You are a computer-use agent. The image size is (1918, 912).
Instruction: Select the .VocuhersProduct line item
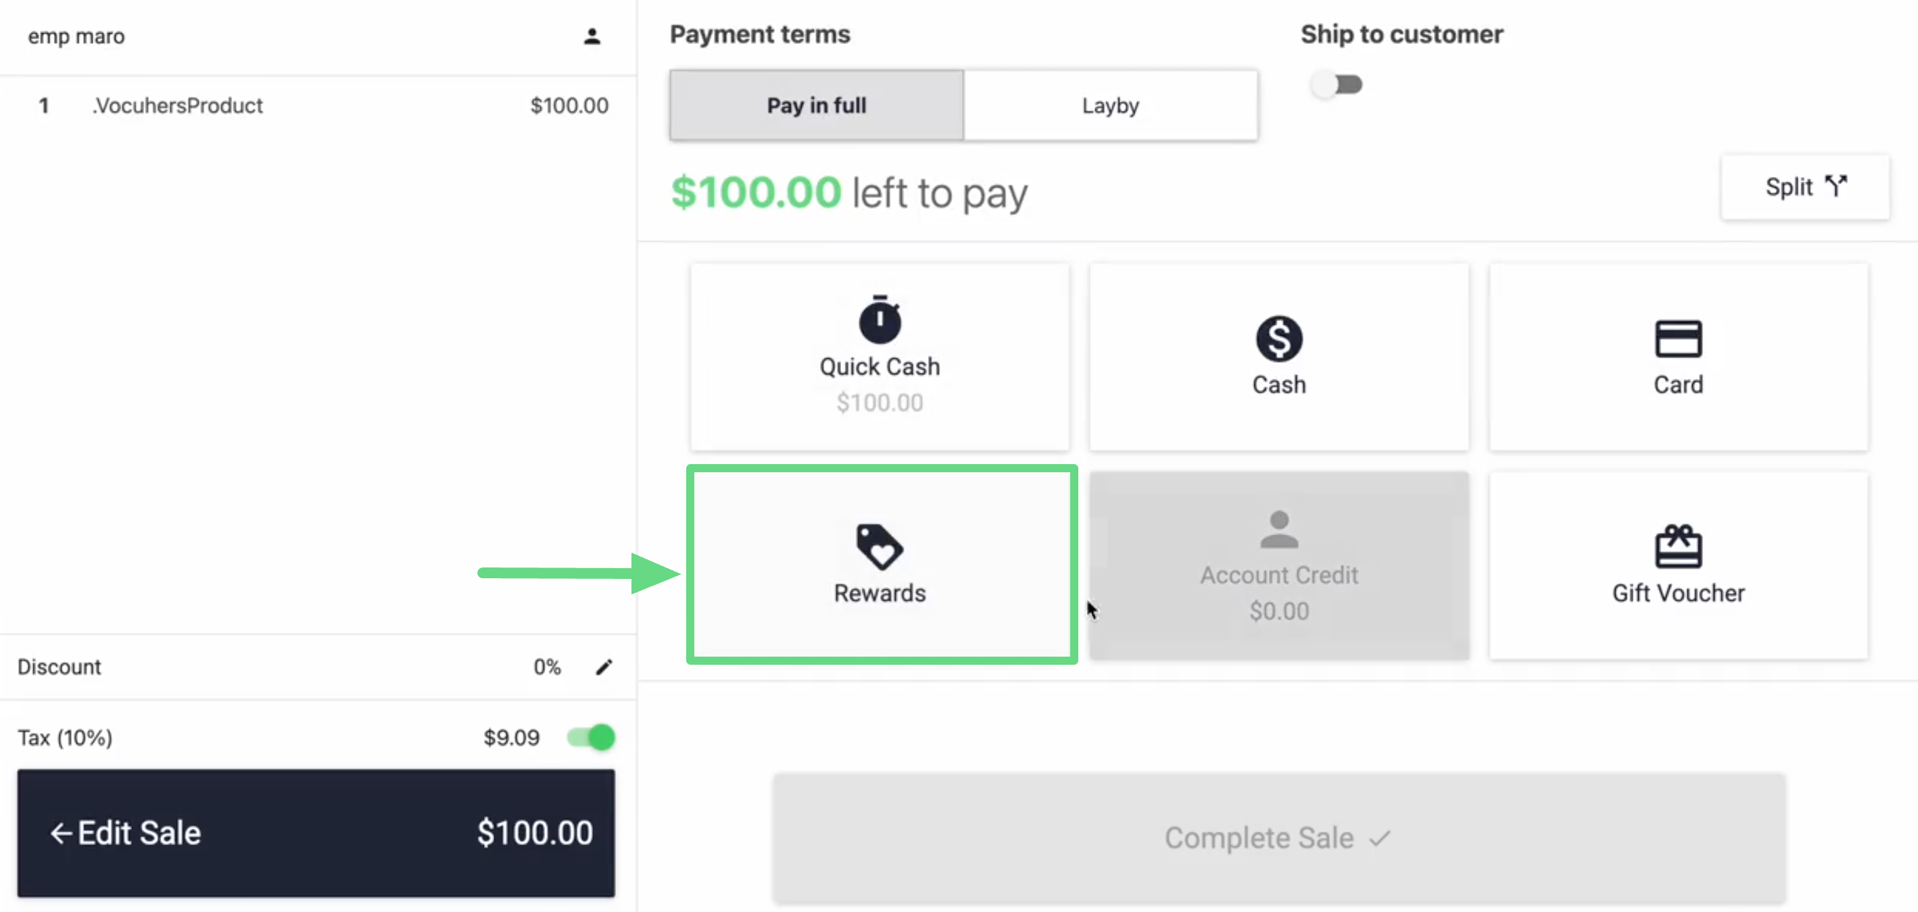(177, 105)
